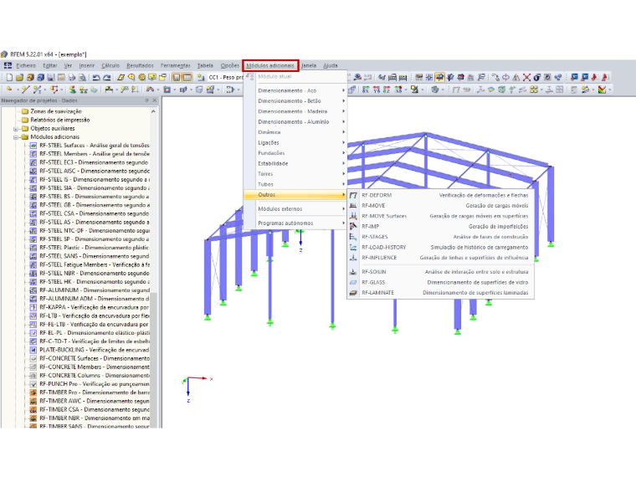Click the RF-GLASS module icon

[x=353, y=282]
